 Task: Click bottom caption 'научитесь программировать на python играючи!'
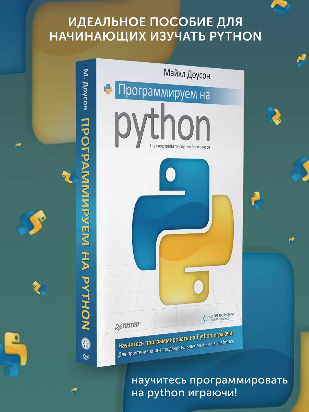click(209, 387)
